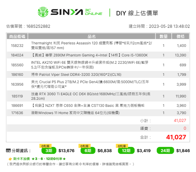Click the bold total 41,027 beside 合計
Screen dimensions: 196x172
pyautogui.click(x=176, y=137)
